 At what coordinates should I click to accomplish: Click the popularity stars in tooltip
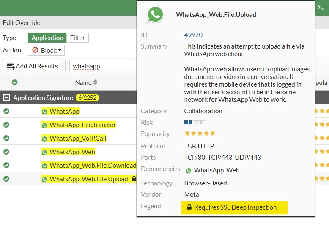pyautogui.click(x=200, y=133)
